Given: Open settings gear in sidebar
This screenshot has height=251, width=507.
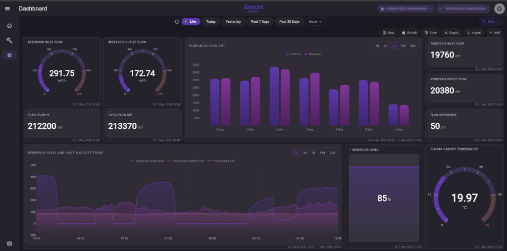Looking at the screenshot, I should point(9,244).
